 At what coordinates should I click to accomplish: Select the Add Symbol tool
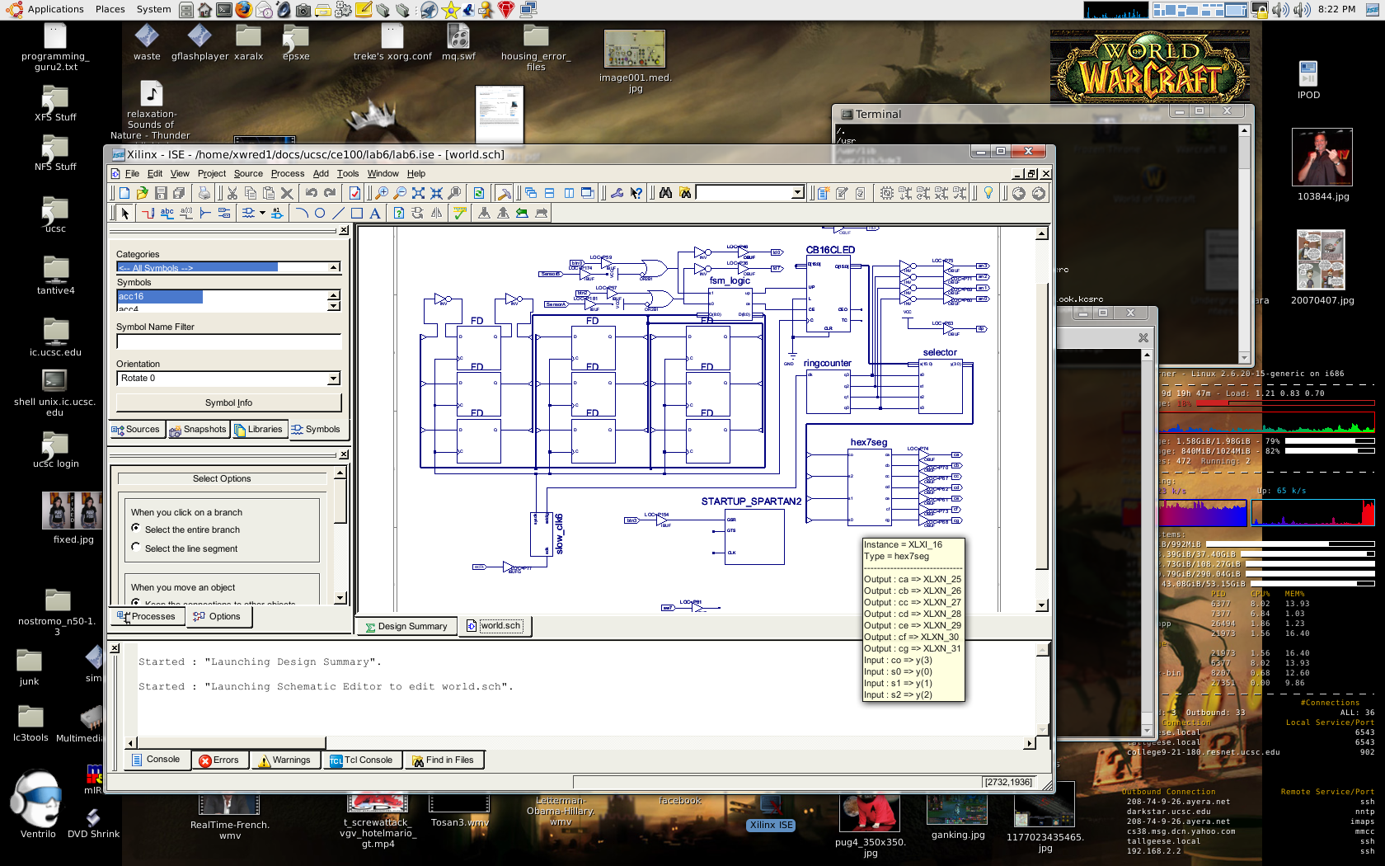[x=248, y=213]
